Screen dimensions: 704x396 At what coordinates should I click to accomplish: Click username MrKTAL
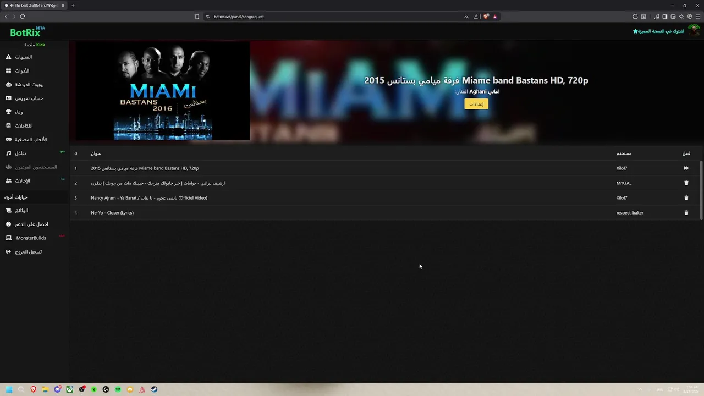coord(624,183)
